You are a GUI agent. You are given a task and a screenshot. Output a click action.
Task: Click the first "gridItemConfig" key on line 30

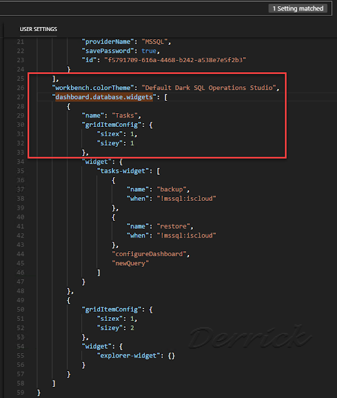[111, 124]
